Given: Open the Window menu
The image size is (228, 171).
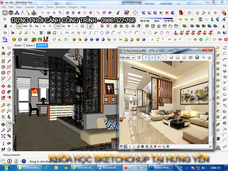Looking at the screenshot, I should click(61, 7).
